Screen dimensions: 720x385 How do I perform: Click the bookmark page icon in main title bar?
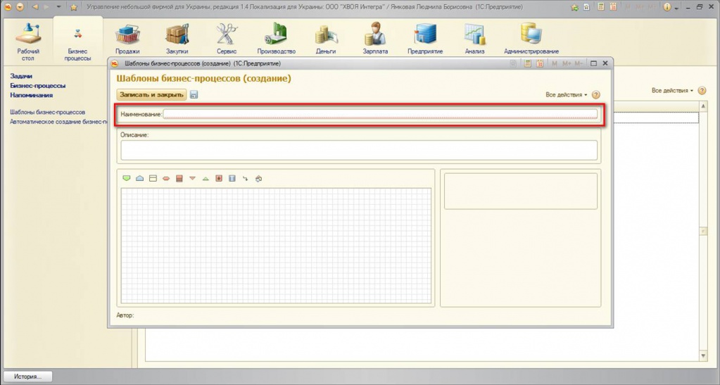click(586, 7)
